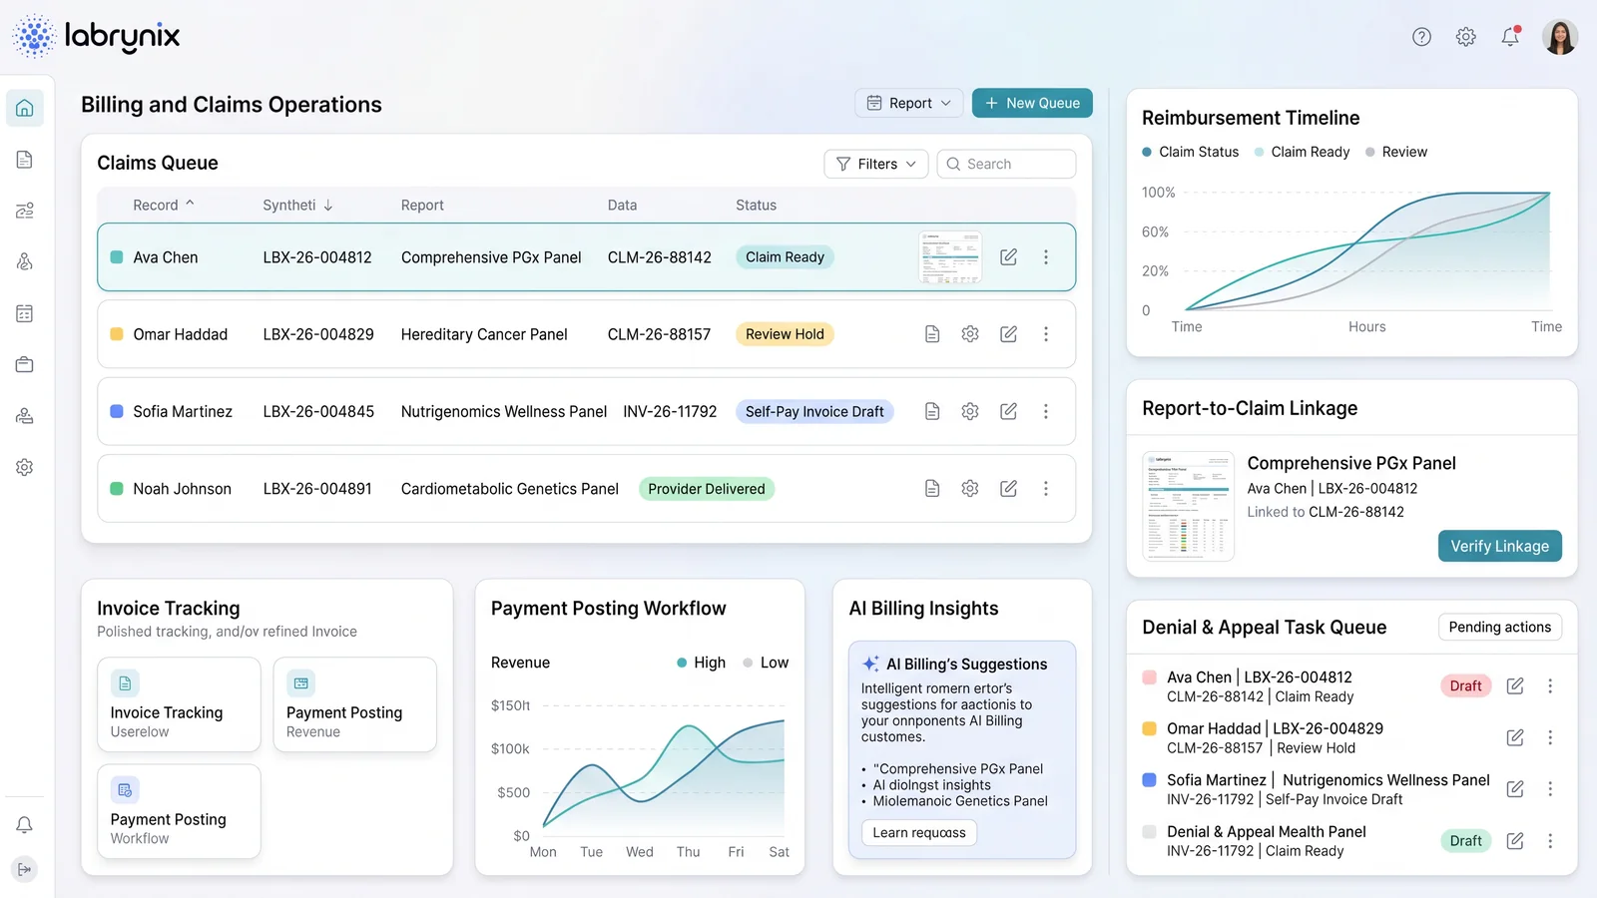Toggle the Review legend series

[x=1396, y=152]
